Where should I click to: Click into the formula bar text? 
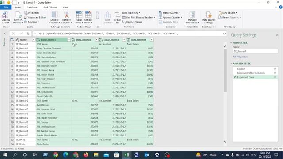coord(127,34)
